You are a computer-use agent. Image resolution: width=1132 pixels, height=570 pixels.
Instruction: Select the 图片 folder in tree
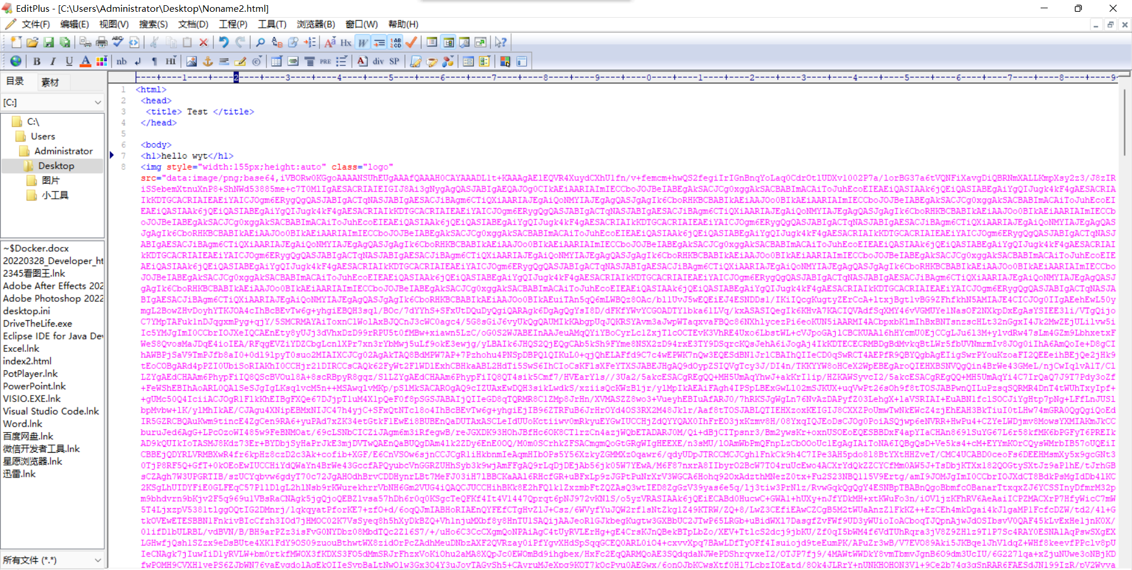(x=51, y=180)
